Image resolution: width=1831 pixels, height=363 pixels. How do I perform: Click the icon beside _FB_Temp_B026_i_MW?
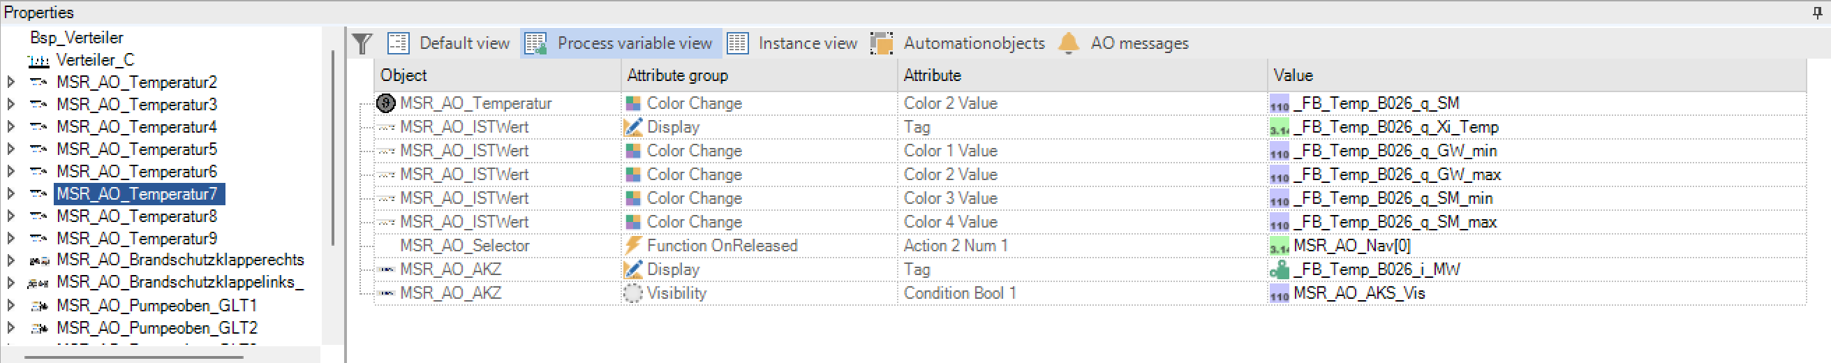click(x=1279, y=270)
